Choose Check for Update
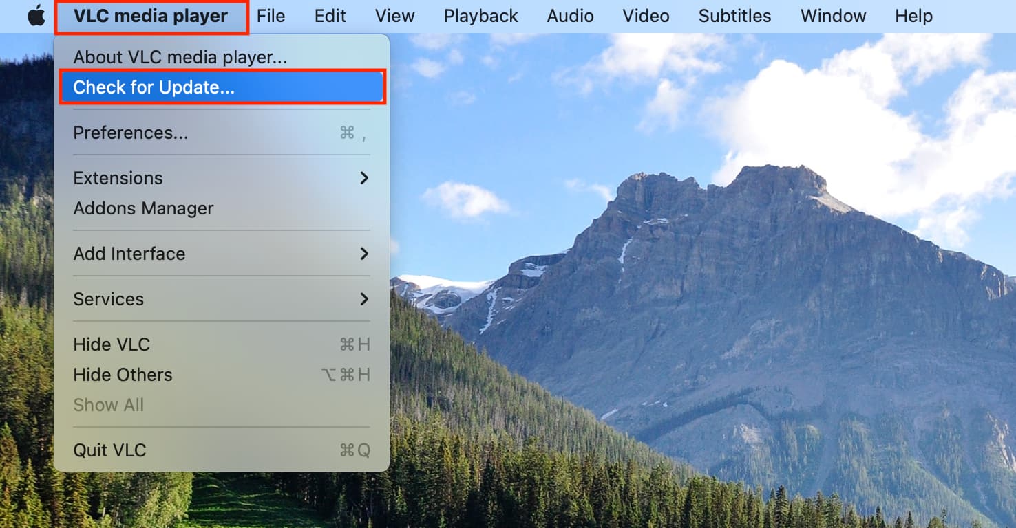Viewport: 1016px width, 528px height. (x=222, y=87)
